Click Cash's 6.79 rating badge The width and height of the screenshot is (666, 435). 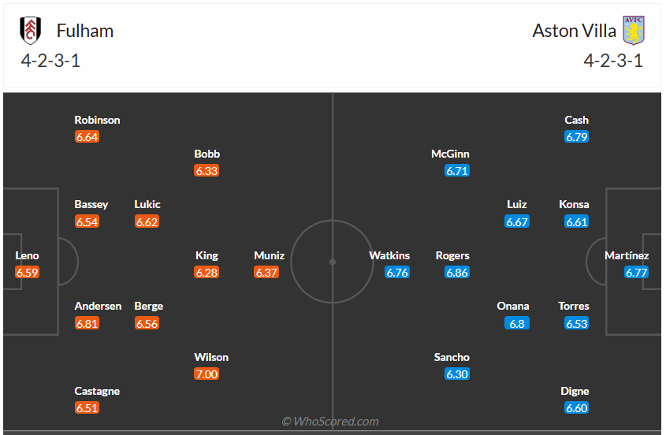(x=577, y=137)
